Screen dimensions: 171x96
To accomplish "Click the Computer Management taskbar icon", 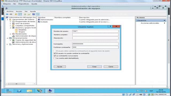I will tap(50, 91).
